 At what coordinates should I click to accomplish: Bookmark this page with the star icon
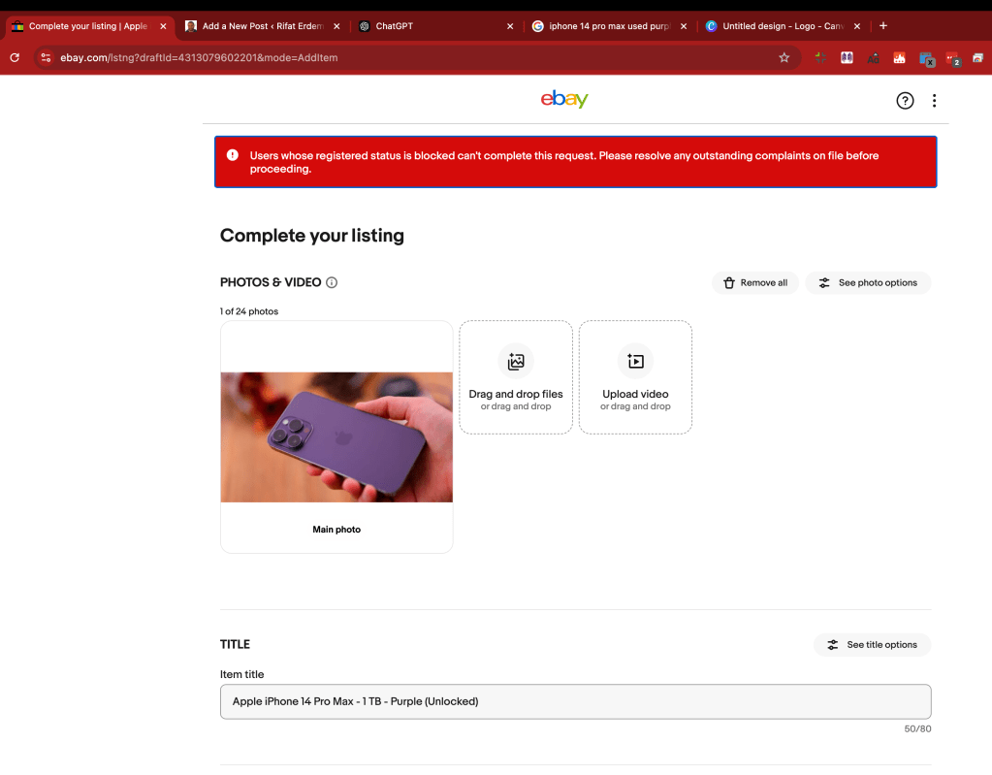tap(784, 57)
